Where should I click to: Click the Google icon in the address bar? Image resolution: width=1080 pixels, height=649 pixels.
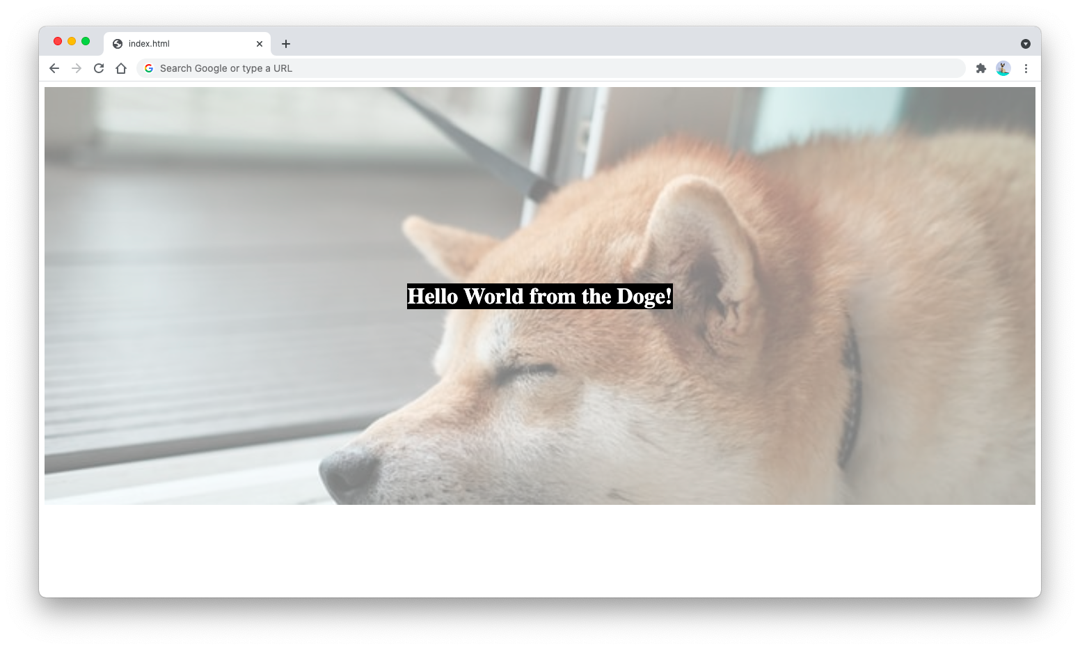(149, 68)
